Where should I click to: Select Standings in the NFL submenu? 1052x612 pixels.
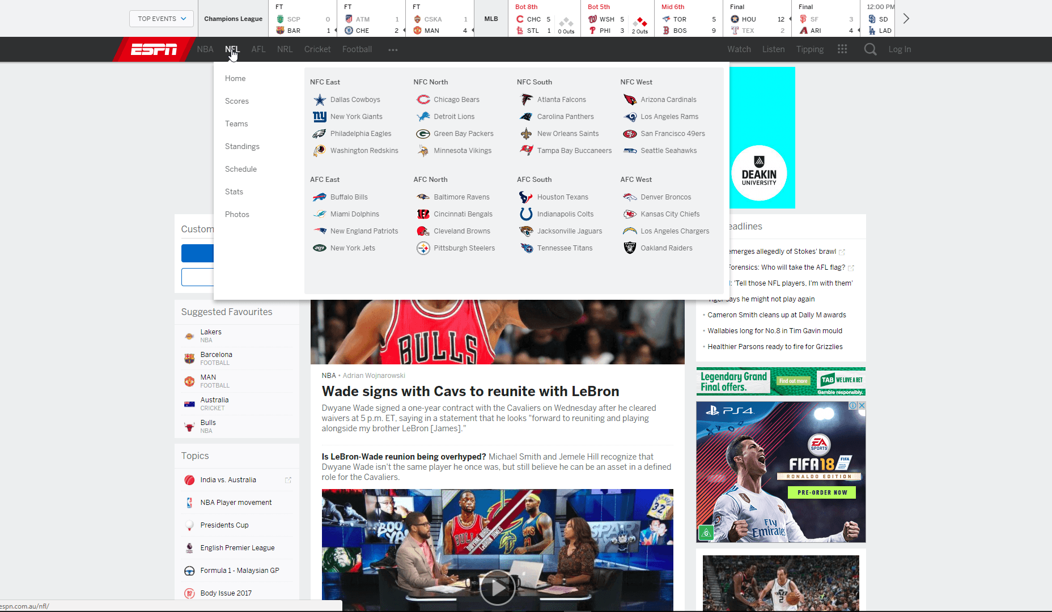click(x=242, y=146)
